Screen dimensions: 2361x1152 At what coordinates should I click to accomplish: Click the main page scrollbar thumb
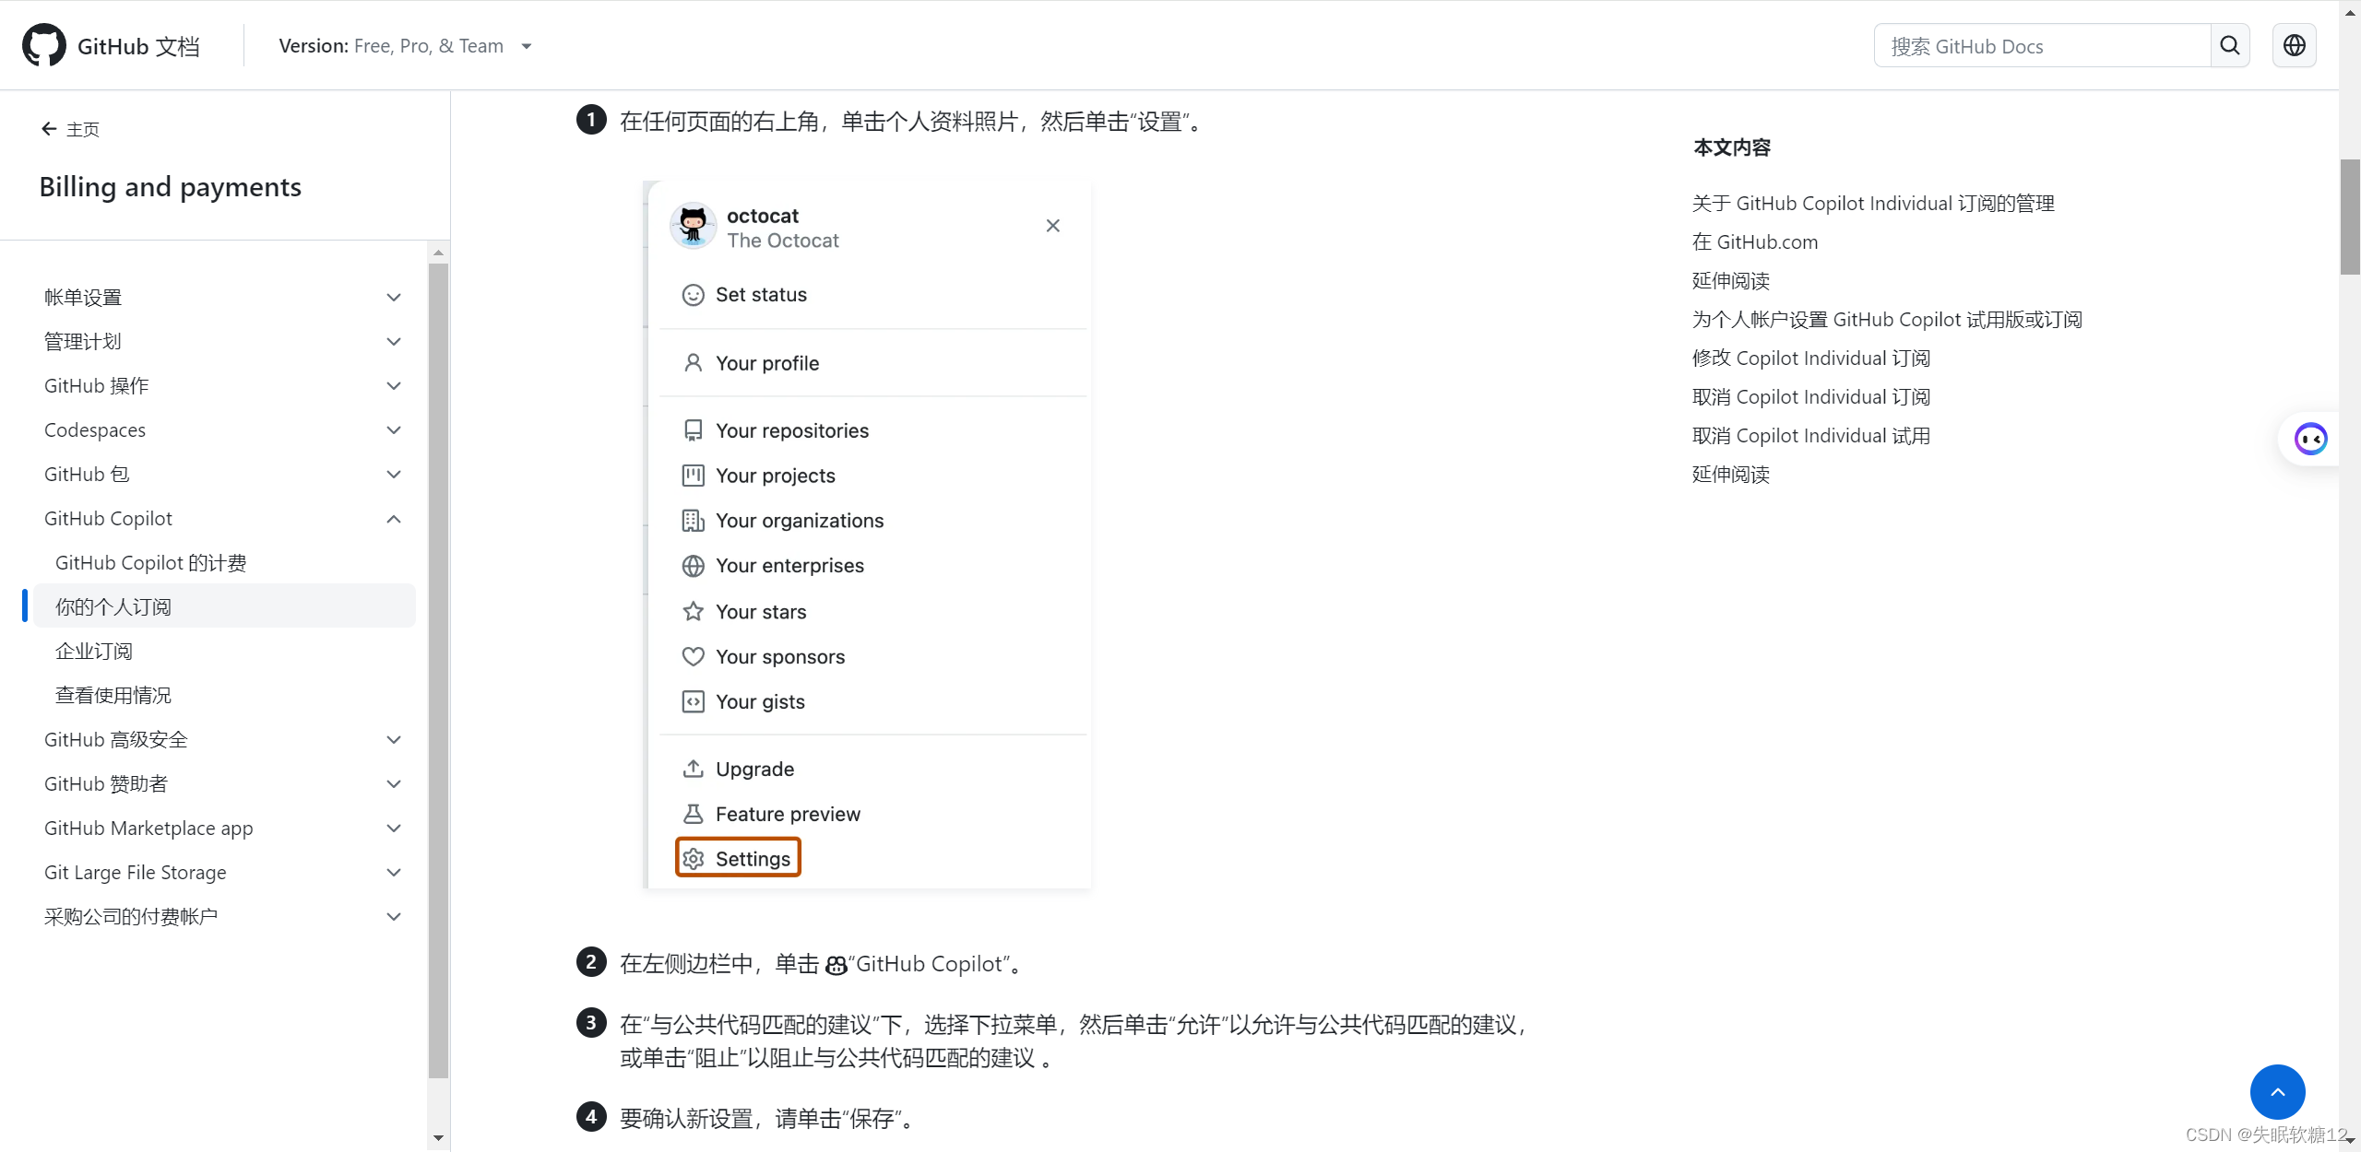click(x=2350, y=217)
